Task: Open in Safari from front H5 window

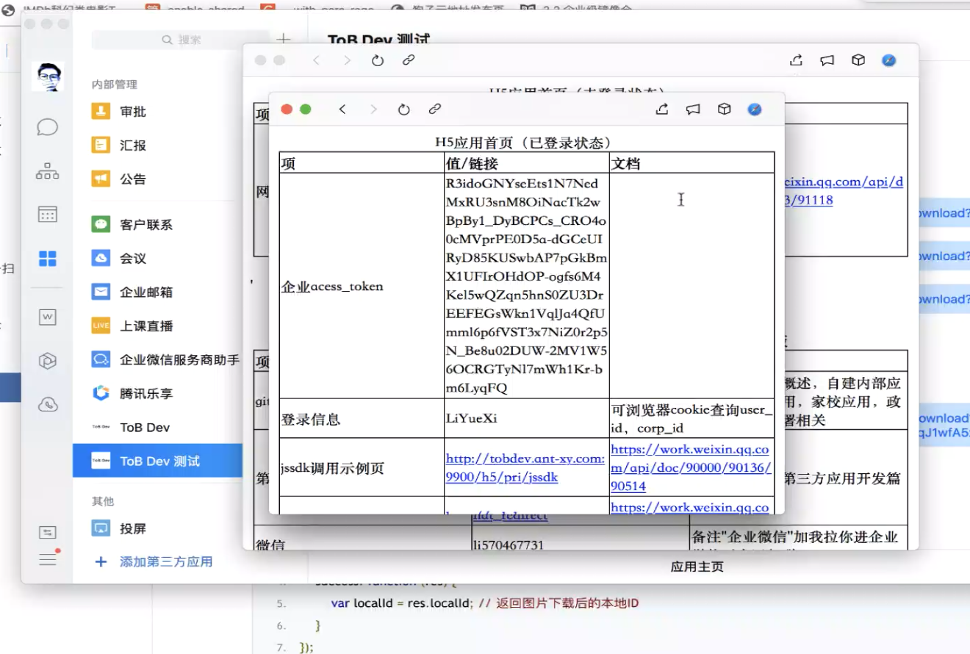Action: pos(755,109)
